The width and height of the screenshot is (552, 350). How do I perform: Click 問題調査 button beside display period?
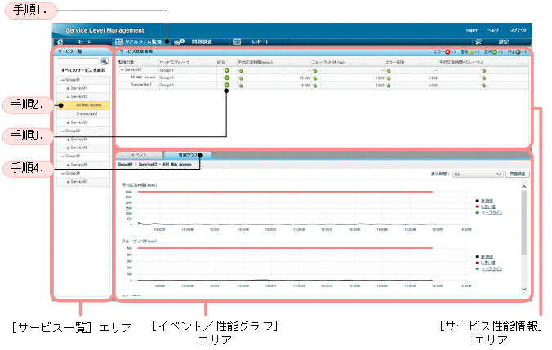tap(518, 174)
